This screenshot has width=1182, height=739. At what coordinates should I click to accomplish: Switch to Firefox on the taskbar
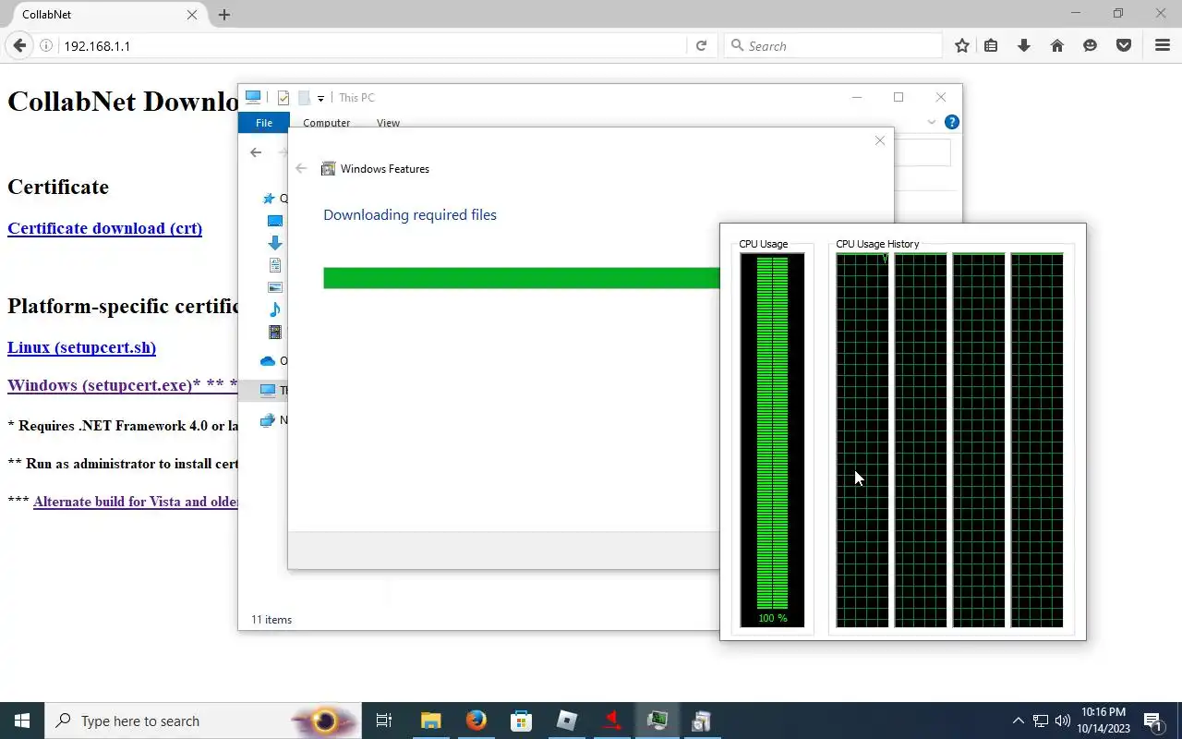pyautogui.click(x=476, y=721)
